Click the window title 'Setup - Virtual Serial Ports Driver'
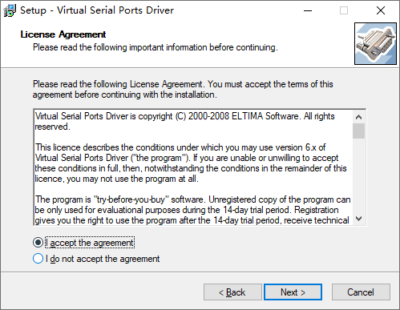Screen dimensions: 400x310 (97, 10)
